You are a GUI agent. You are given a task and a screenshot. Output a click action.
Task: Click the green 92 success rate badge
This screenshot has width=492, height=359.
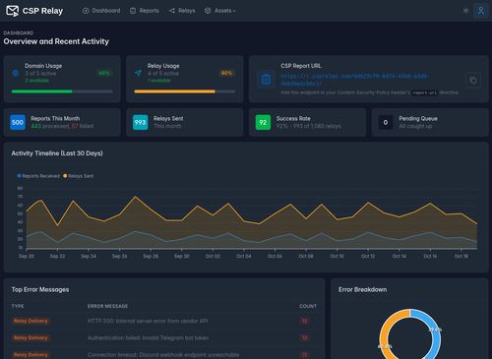pos(263,122)
